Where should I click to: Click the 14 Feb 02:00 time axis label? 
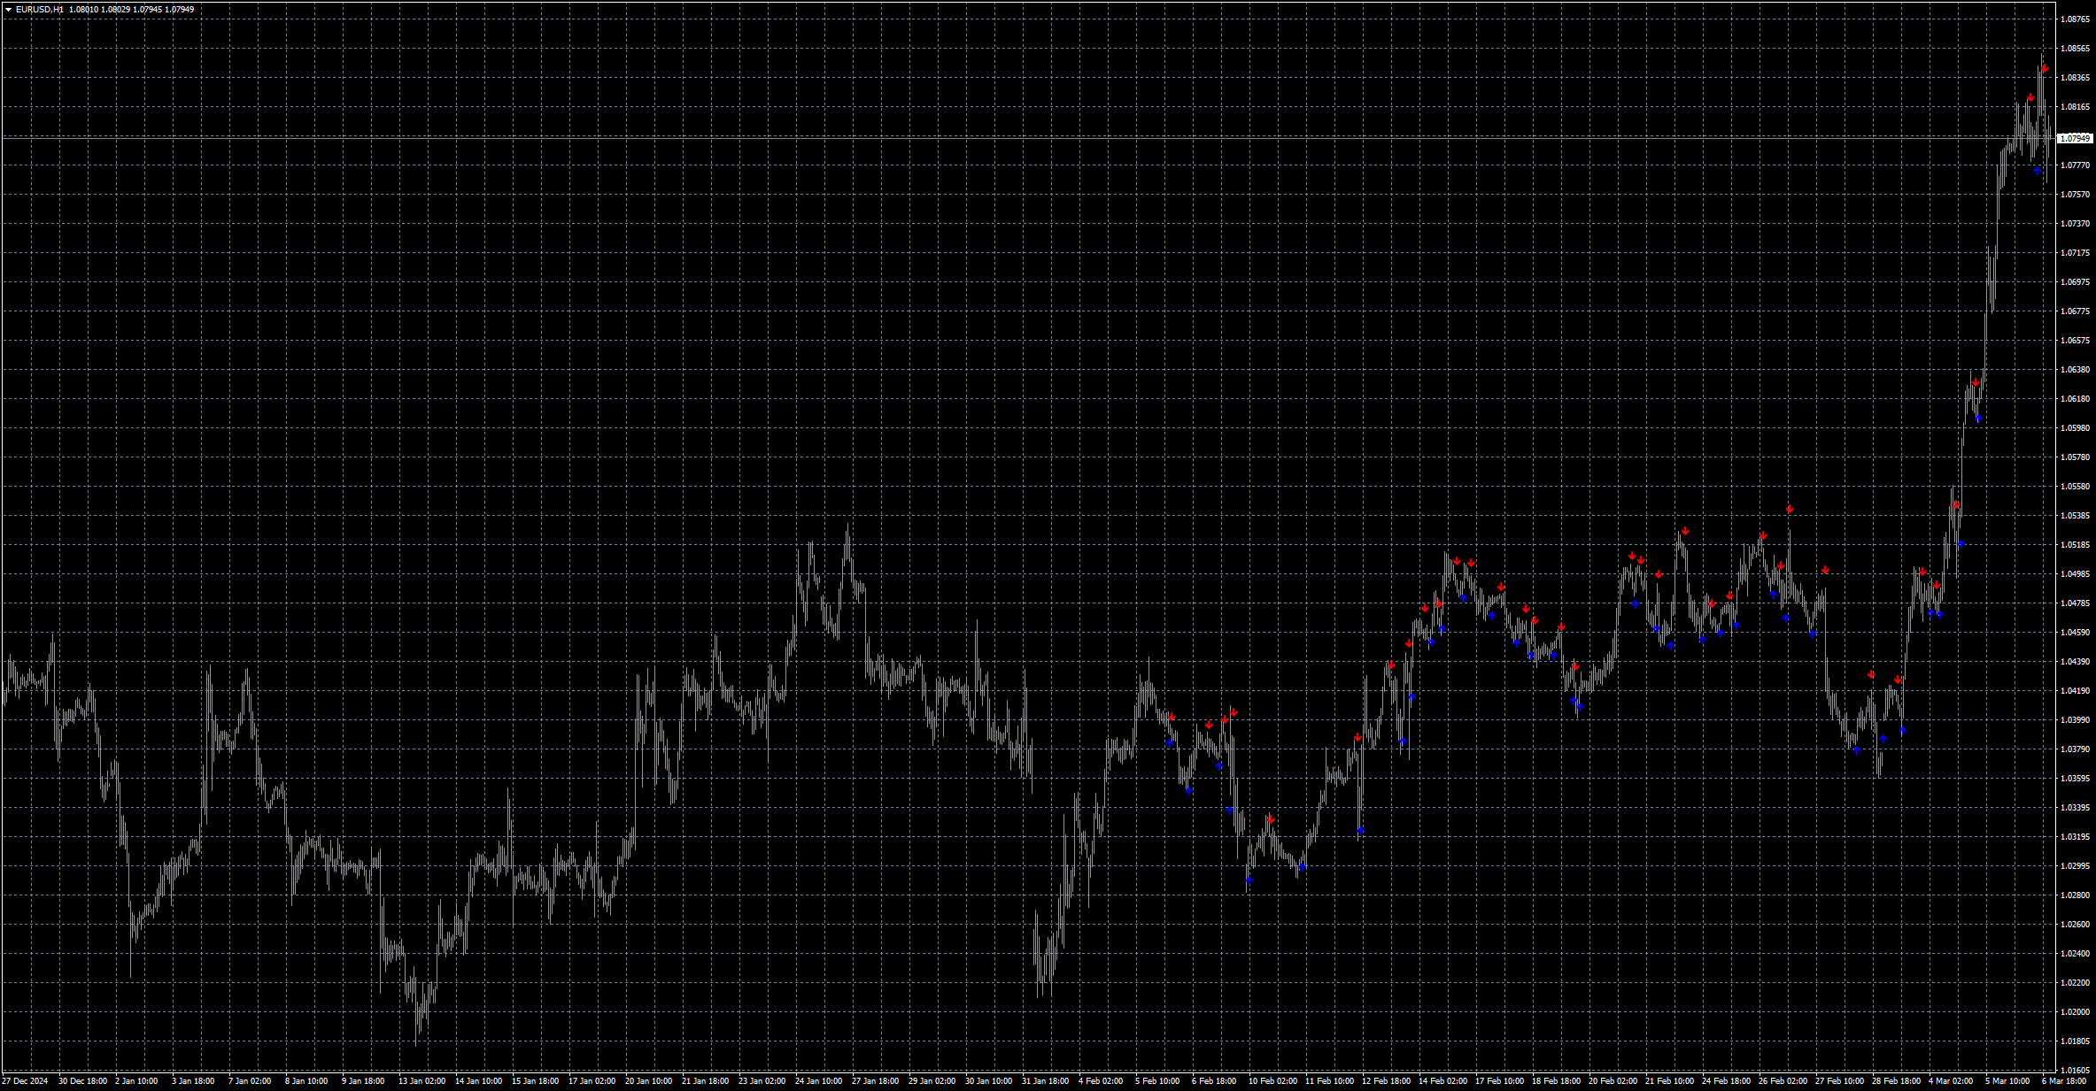1443,1081
